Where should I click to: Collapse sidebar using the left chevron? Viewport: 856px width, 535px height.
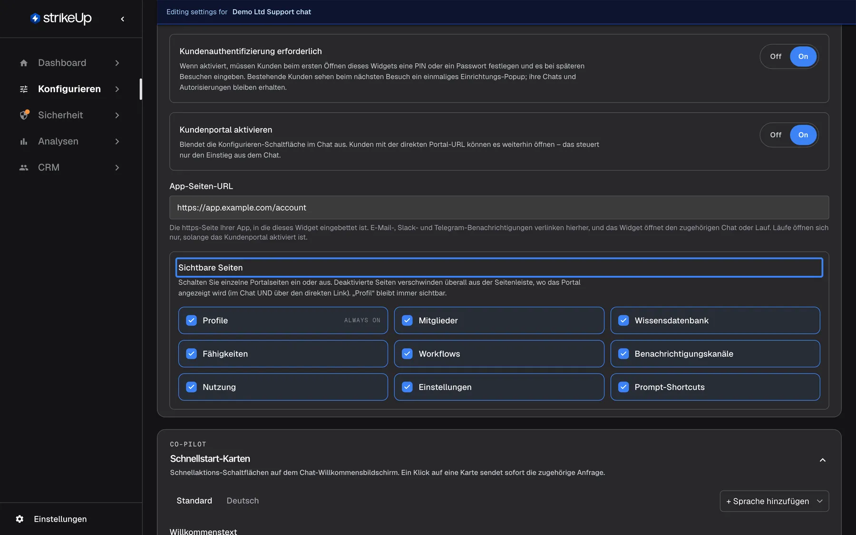[123, 19]
